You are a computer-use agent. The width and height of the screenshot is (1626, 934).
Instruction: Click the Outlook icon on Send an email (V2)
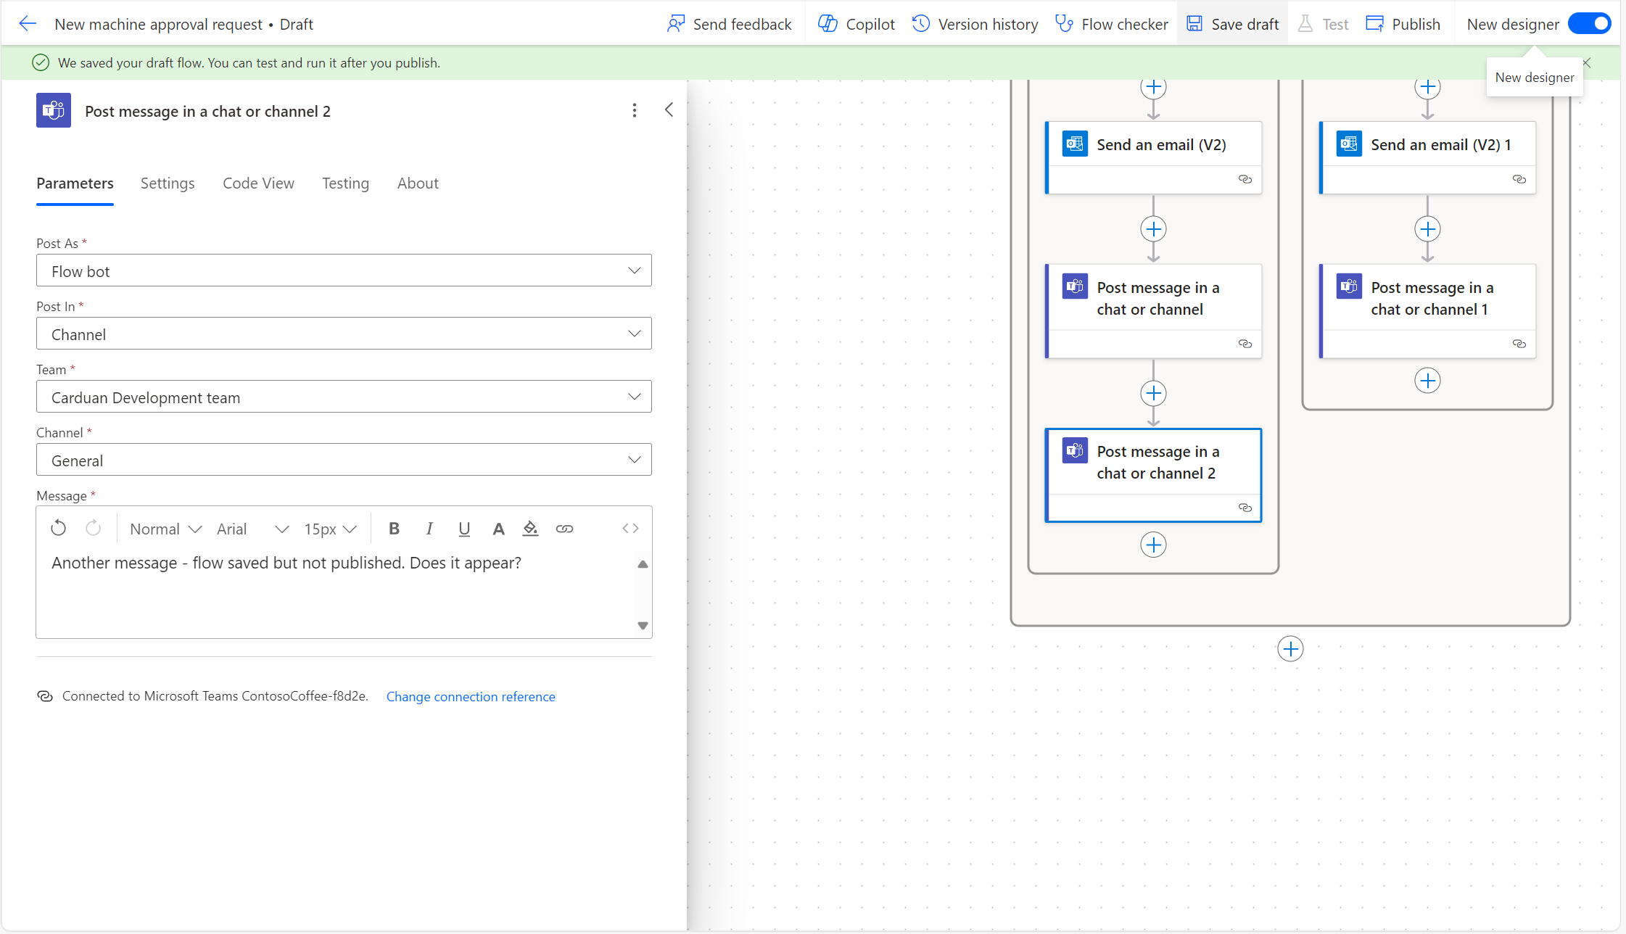(x=1075, y=144)
